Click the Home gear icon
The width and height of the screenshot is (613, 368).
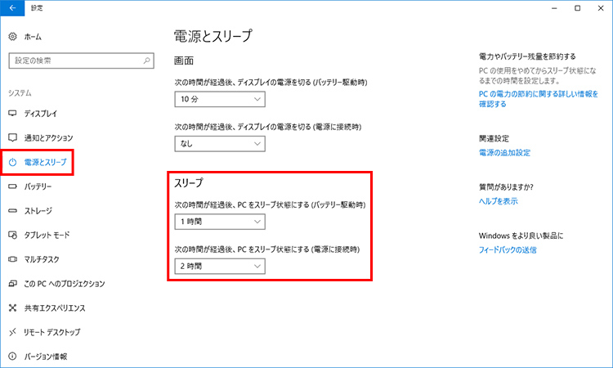point(12,37)
